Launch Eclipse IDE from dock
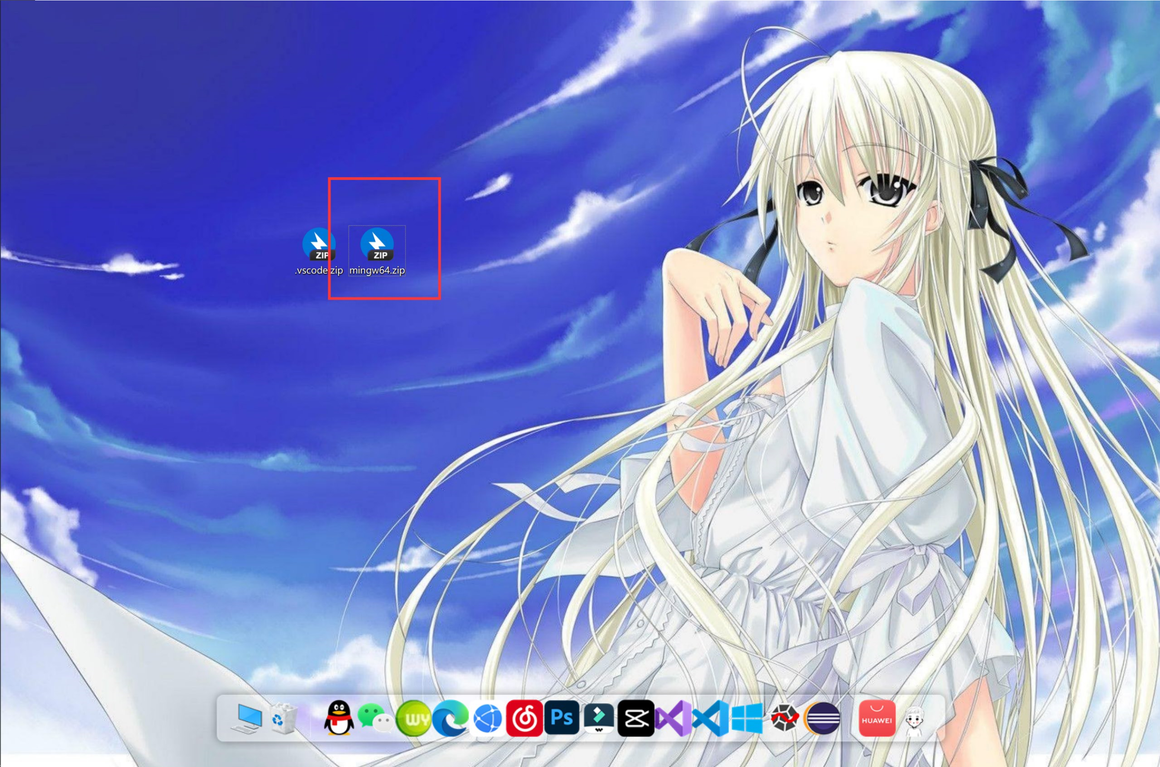The image size is (1160, 767). (822, 718)
